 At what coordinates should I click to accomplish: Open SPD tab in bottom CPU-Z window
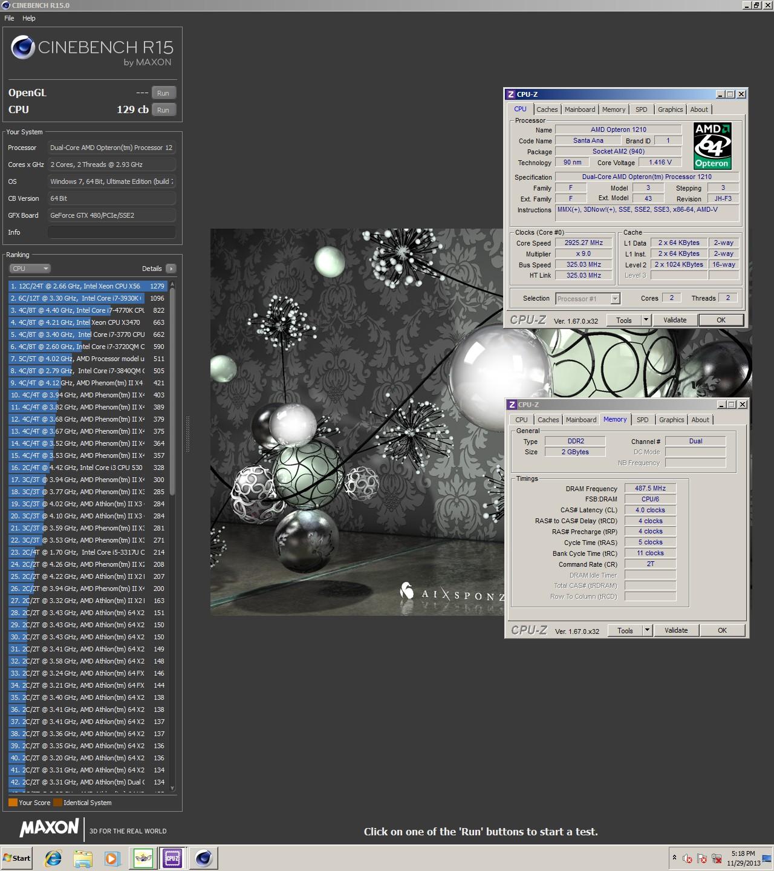coord(643,420)
